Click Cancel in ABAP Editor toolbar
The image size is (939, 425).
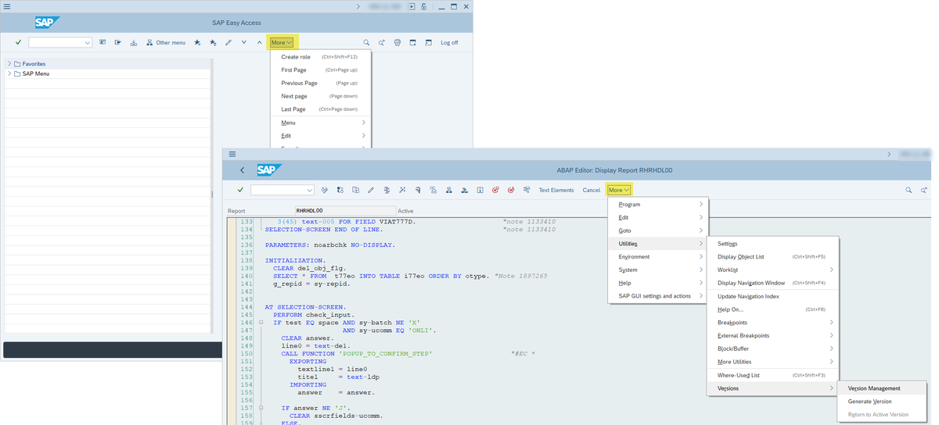(x=592, y=190)
